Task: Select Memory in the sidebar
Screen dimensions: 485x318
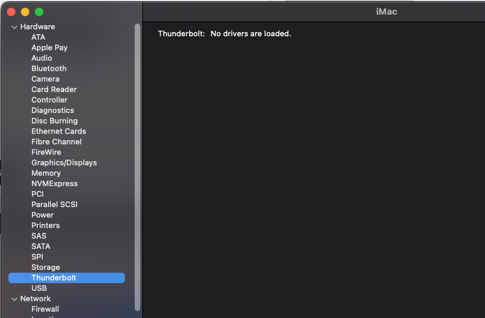Action: (x=46, y=174)
